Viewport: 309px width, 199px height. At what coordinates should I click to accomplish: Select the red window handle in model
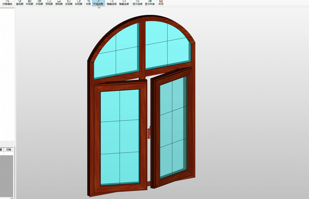(x=149, y=134)
